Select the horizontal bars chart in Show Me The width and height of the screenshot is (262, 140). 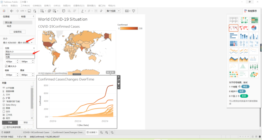tap(233, 36)
